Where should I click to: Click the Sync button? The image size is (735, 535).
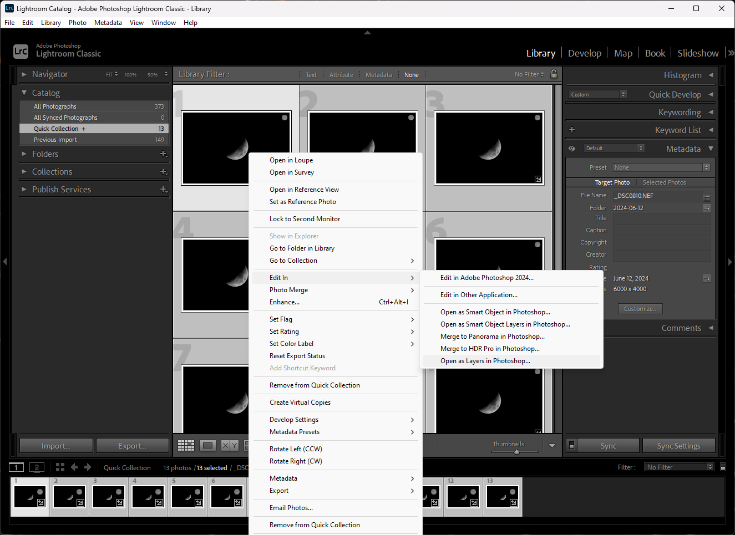coord(609,446)
